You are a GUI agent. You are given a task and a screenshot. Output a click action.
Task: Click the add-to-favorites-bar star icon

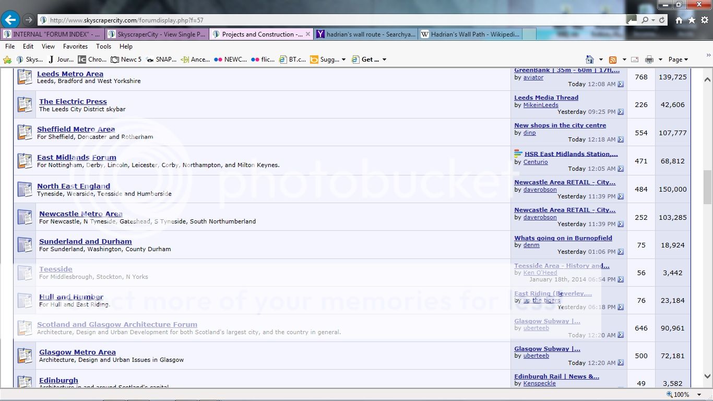(7, 60)
